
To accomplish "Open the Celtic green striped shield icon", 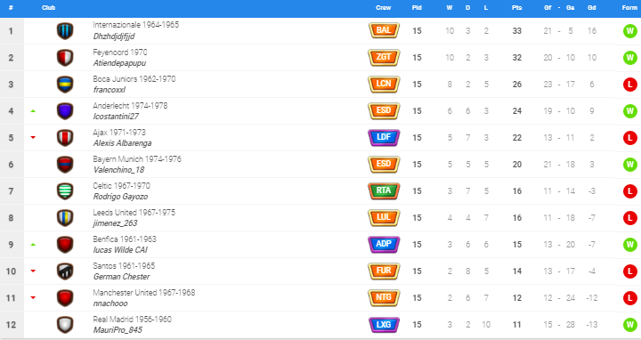I will point(65,191).
